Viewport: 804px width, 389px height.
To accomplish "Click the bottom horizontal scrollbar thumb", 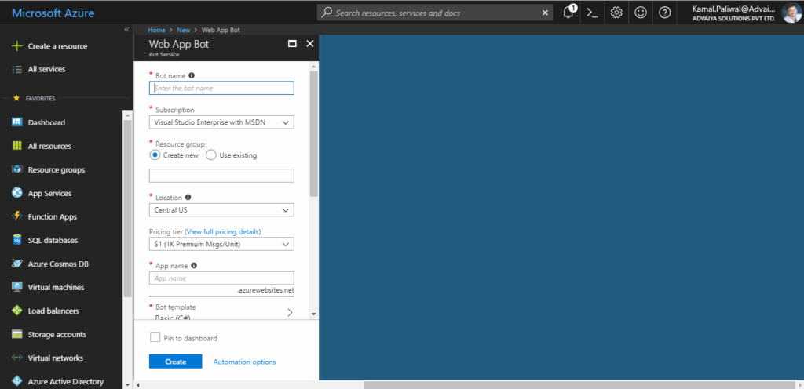I will [578, 384].
